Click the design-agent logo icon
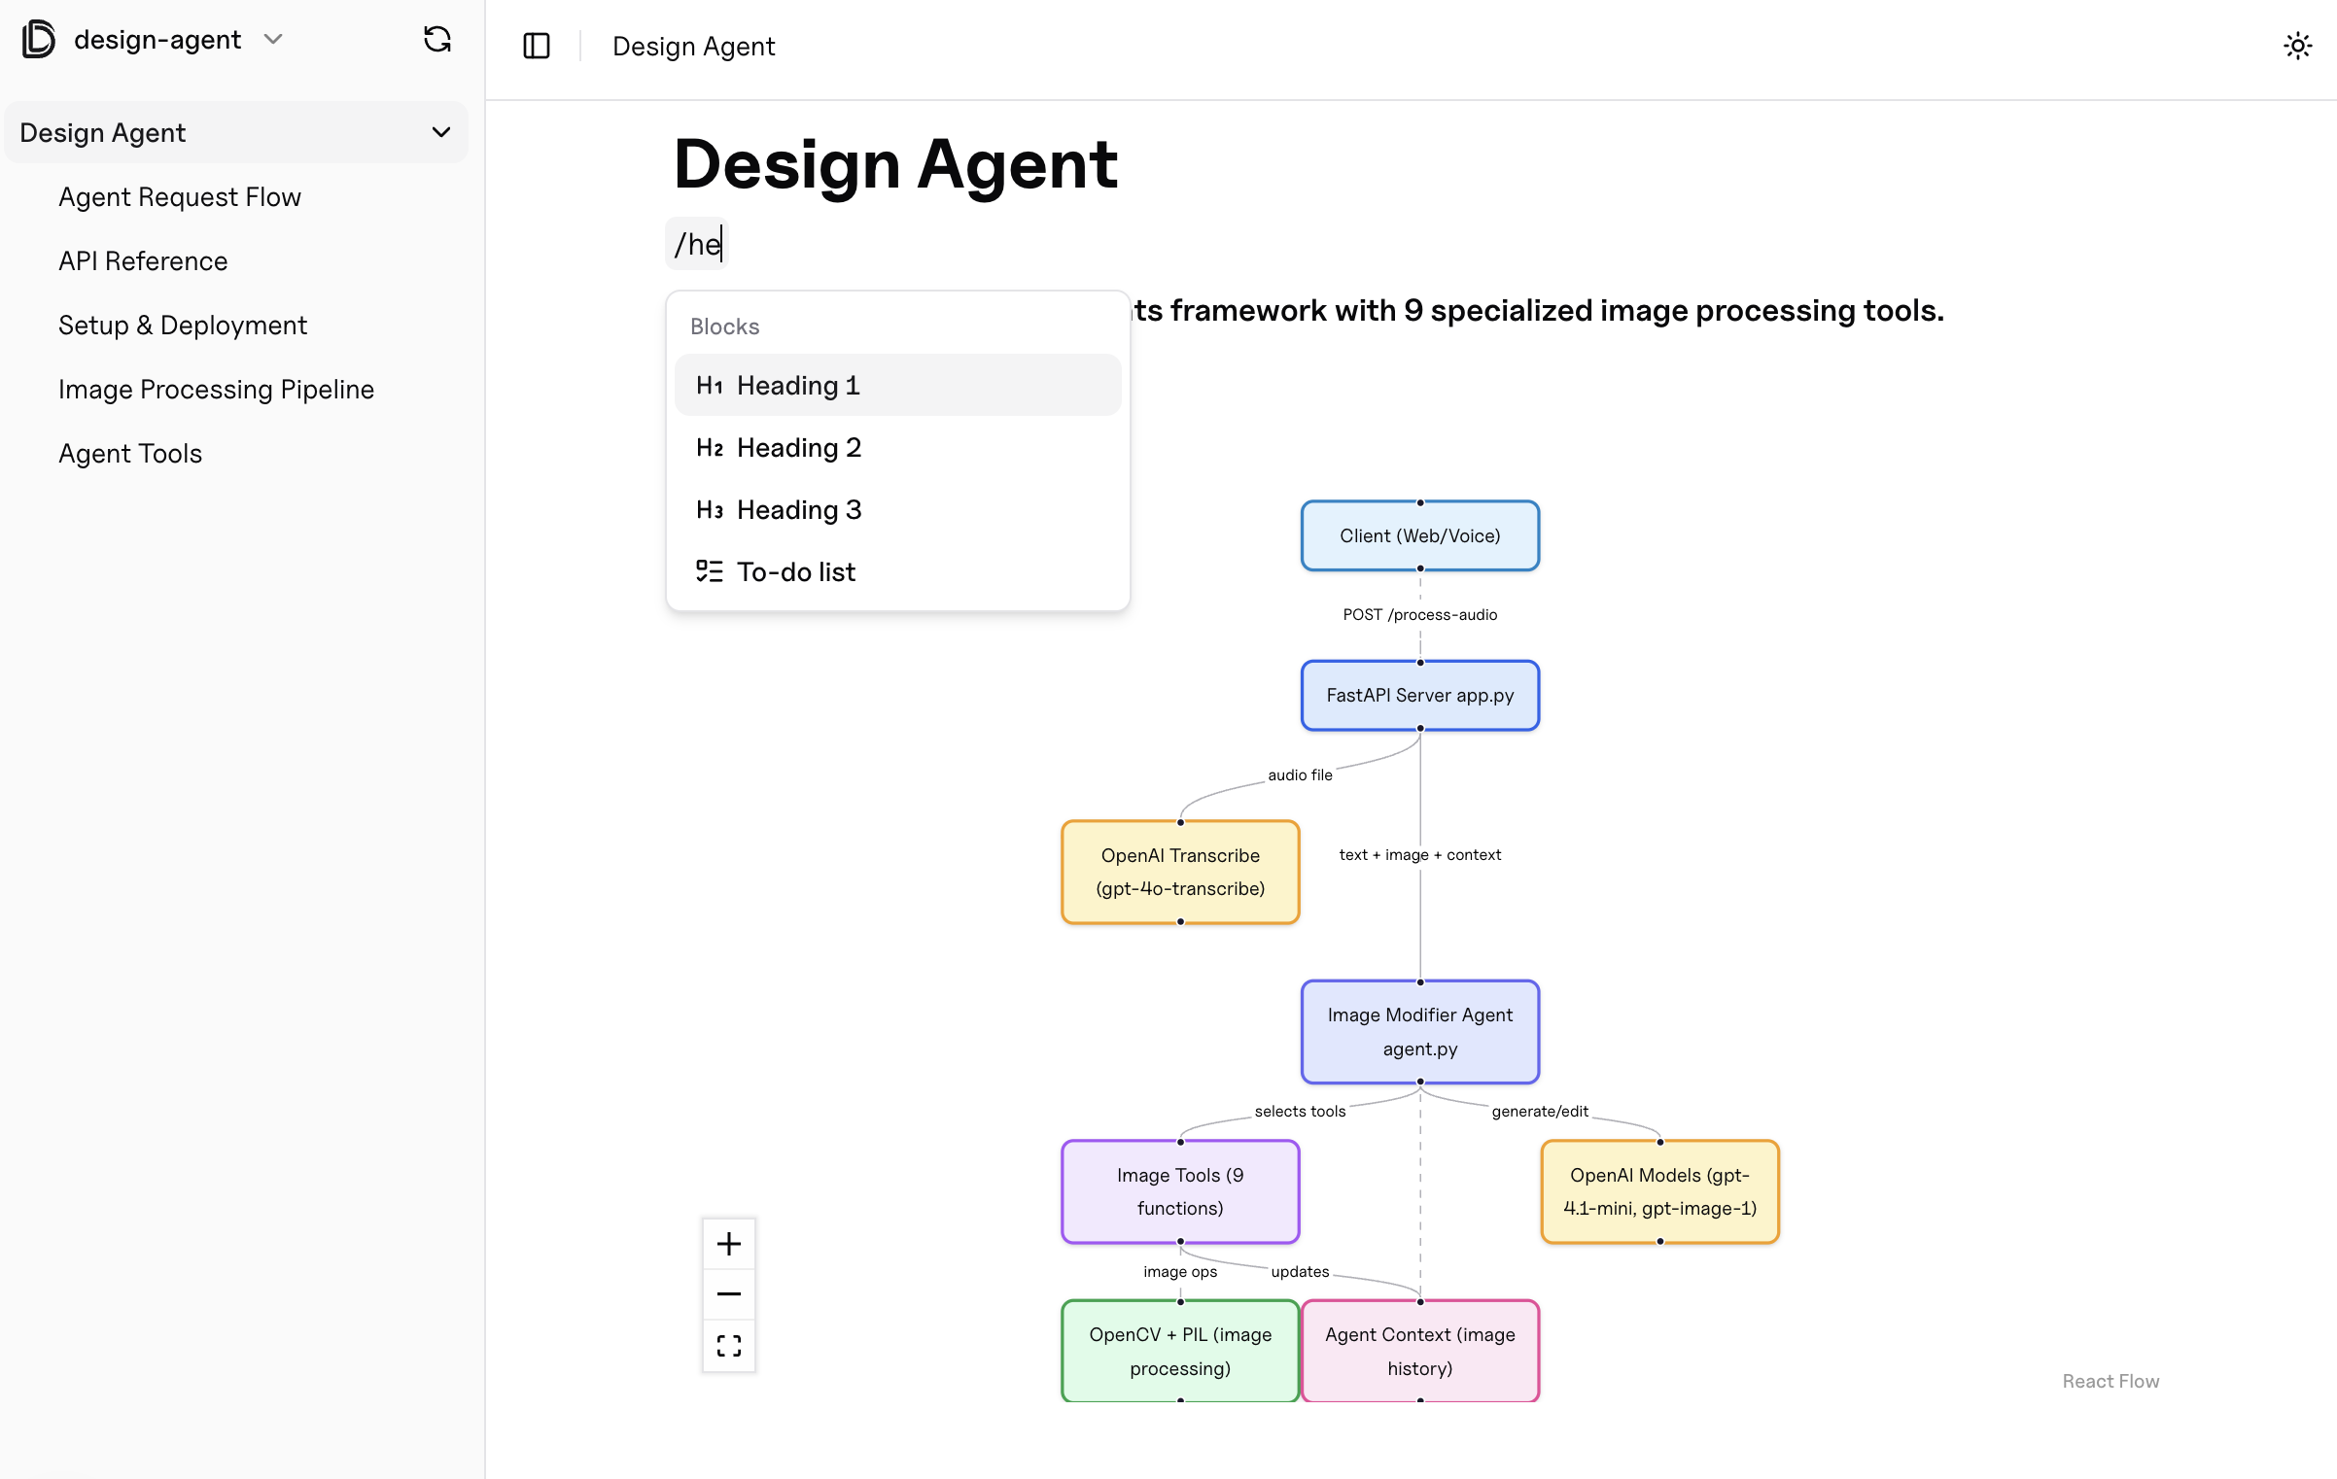The height and width of the screenshot is (1479, 2337). click(39, 39)
